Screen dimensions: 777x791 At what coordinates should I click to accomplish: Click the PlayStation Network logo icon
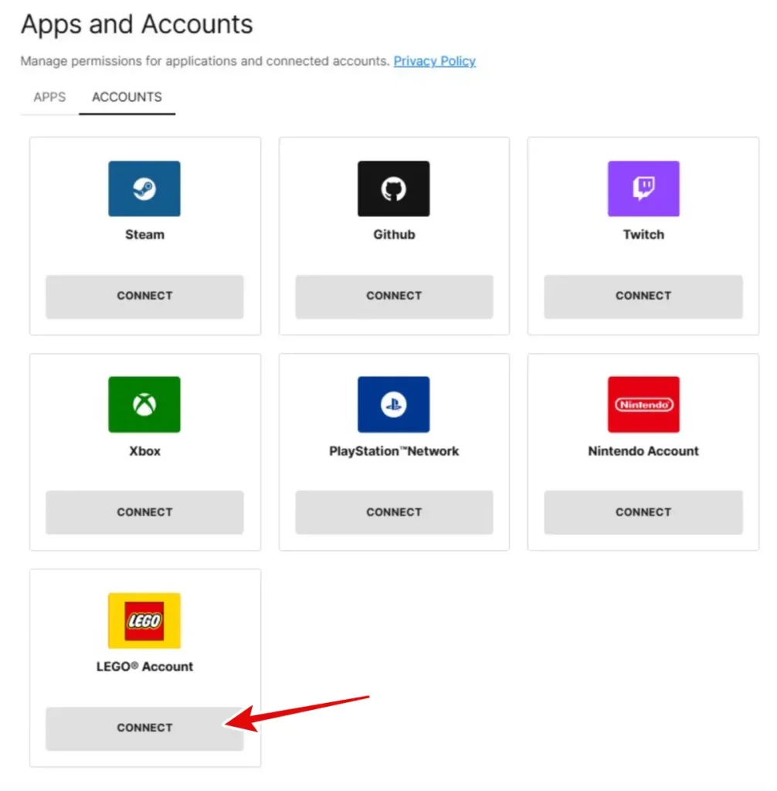coord(394,404)
